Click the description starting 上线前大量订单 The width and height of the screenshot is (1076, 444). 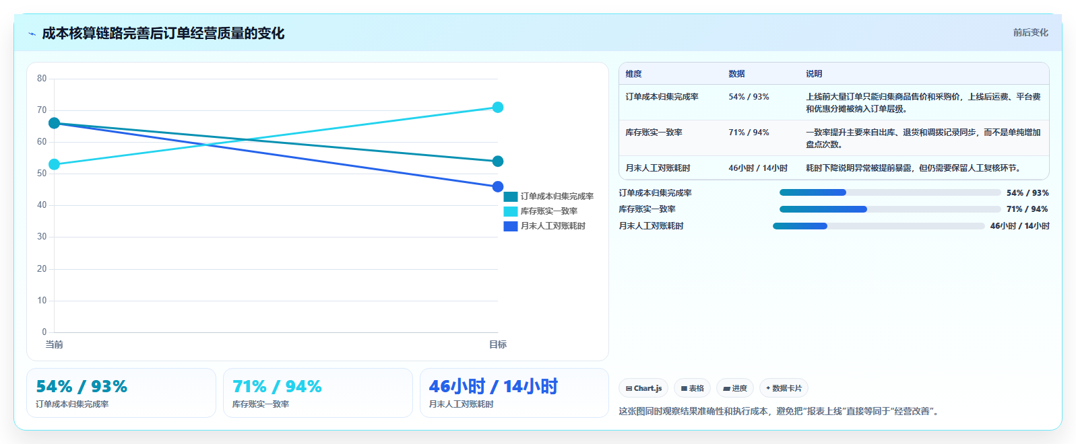tap(923, 103)
